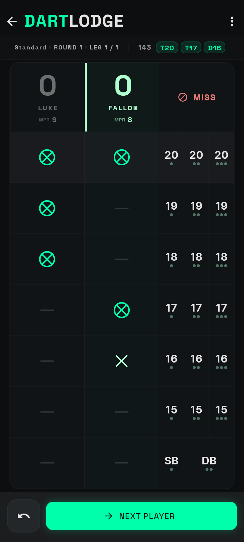Tap the undo arrow button
The width and height of the screenshot is (244, 542).
coord(24,516)
